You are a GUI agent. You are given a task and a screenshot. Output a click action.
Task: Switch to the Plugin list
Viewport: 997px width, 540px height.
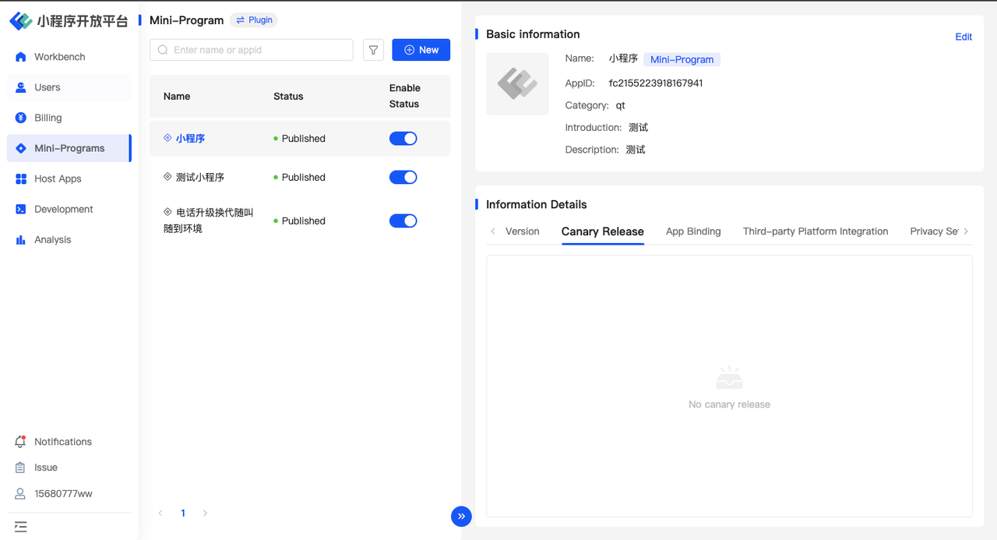click(x=254, y=20)
